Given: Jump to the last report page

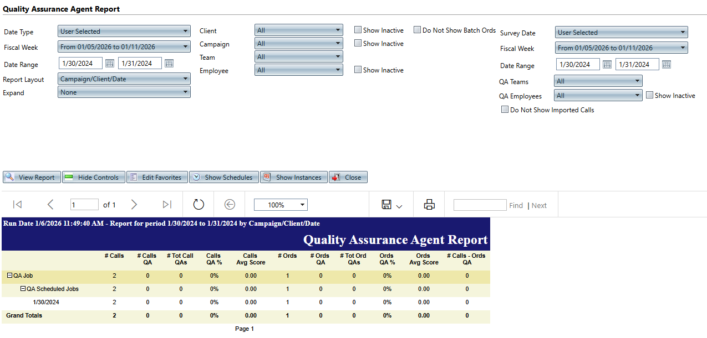Looking at the screenshot, I should click(167, 205).
